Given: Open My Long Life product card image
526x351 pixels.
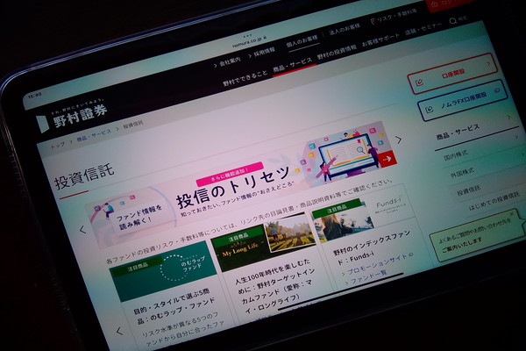Looking at the screenshot, I should pyautogui.click(x=263, y=242).
